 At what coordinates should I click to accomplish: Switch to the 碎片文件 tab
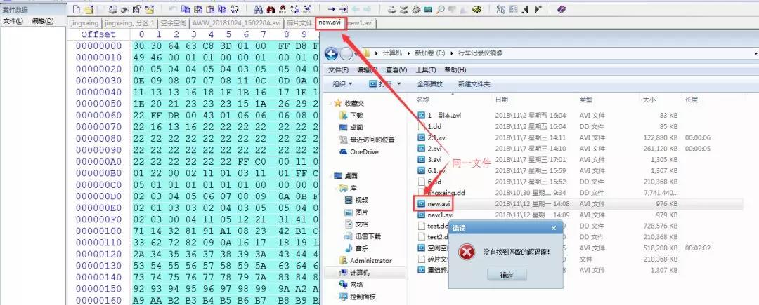[x=299, y=23]
